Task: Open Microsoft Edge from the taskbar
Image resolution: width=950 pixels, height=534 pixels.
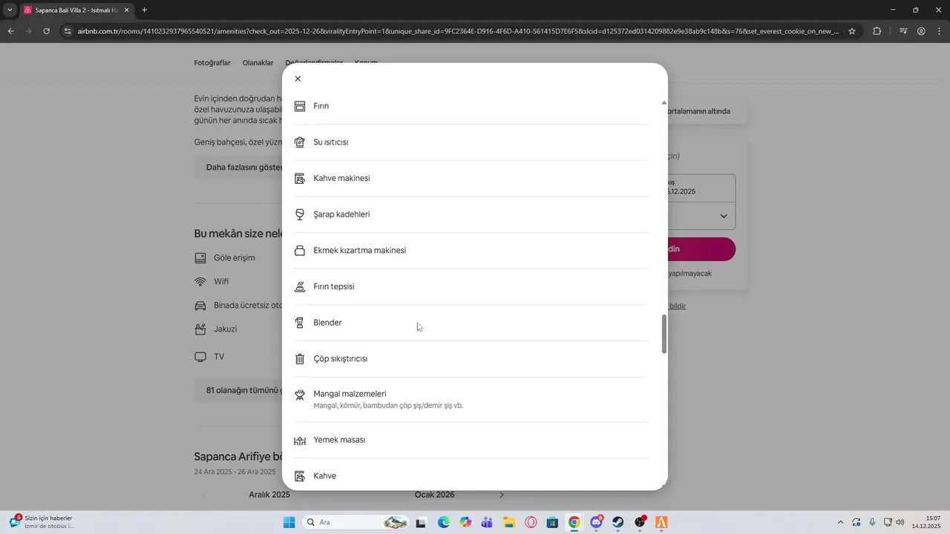Action: pos(443,522)
